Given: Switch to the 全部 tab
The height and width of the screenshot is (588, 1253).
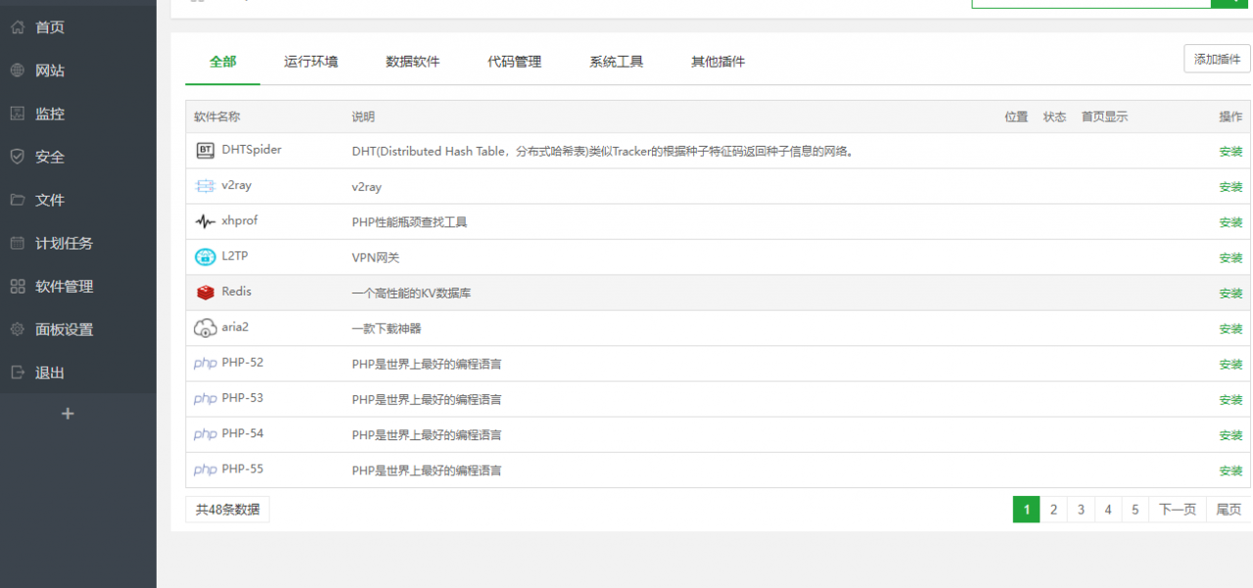Looking at the screenshot, I should 223,62.
